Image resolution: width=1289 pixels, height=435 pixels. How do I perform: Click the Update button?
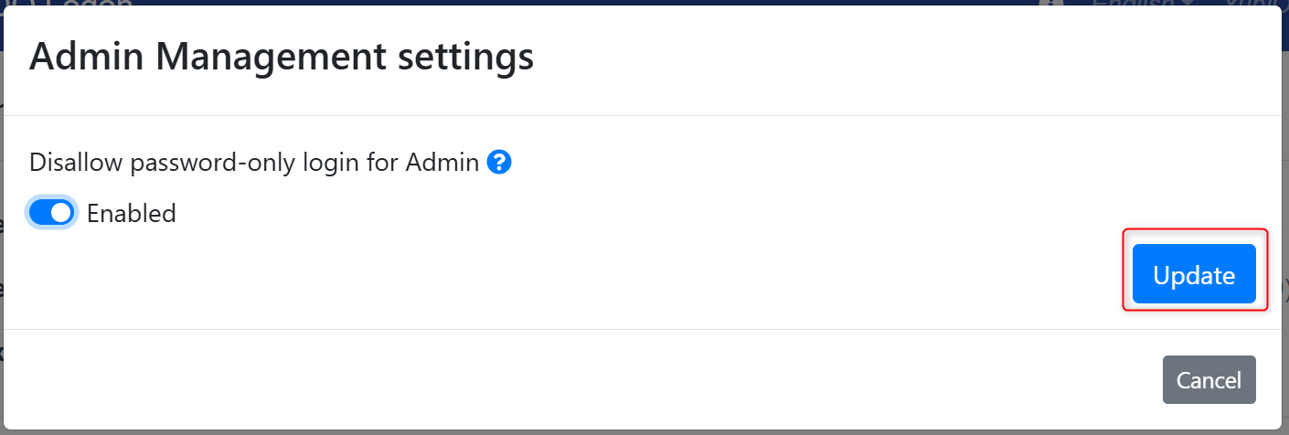click(x=1194, y=274)
